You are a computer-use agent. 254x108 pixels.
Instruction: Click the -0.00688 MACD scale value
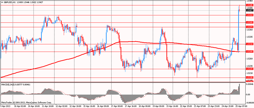249,103
